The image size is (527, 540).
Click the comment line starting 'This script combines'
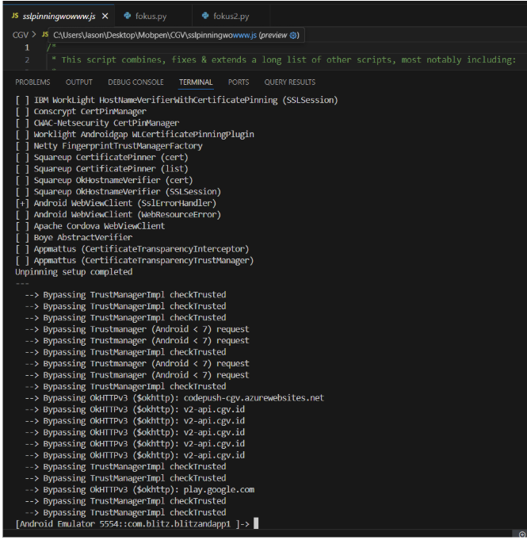[284, 60]
